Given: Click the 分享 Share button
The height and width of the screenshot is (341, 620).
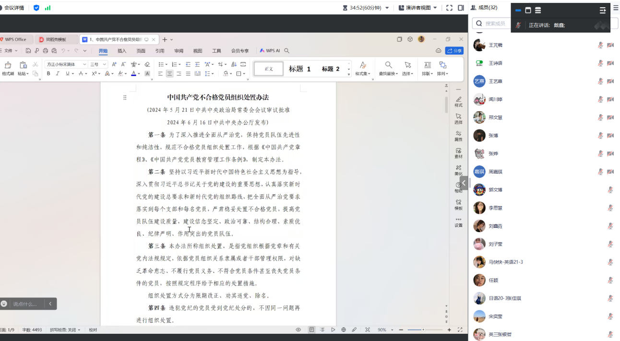Looking at the screenshot, I should [454, 51].
